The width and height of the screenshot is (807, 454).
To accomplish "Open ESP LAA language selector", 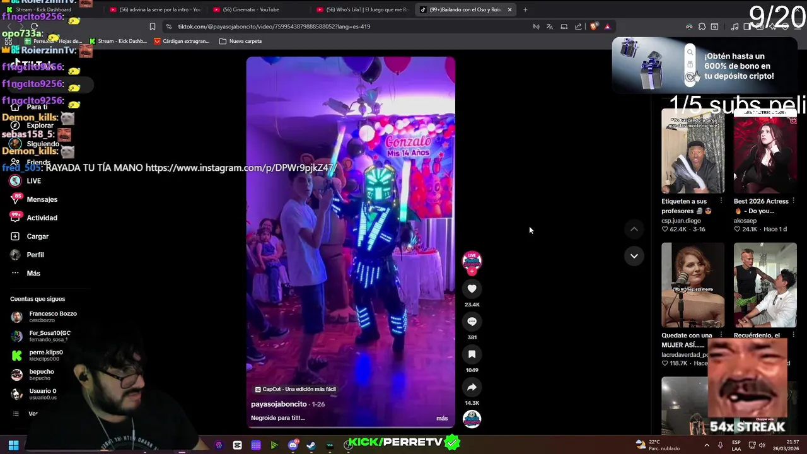I will [736, 445].
